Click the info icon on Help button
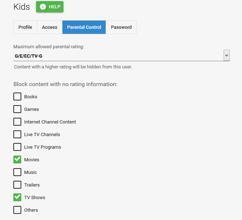This screenshot has height=220, width=242. 43,7
